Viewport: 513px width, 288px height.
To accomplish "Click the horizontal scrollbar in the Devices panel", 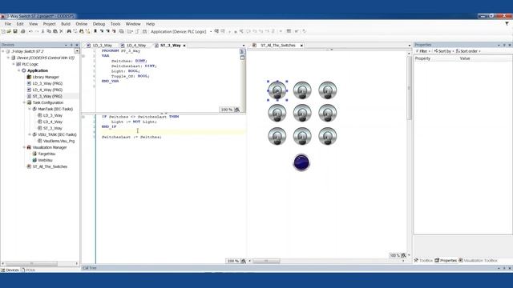I will (31, 263).
